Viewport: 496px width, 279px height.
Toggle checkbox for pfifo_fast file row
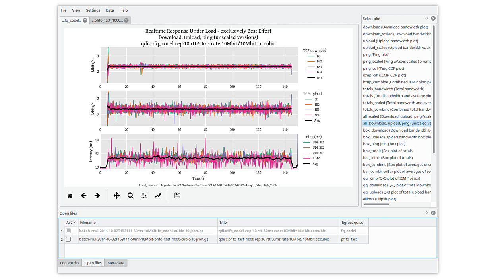click(68, 239)
